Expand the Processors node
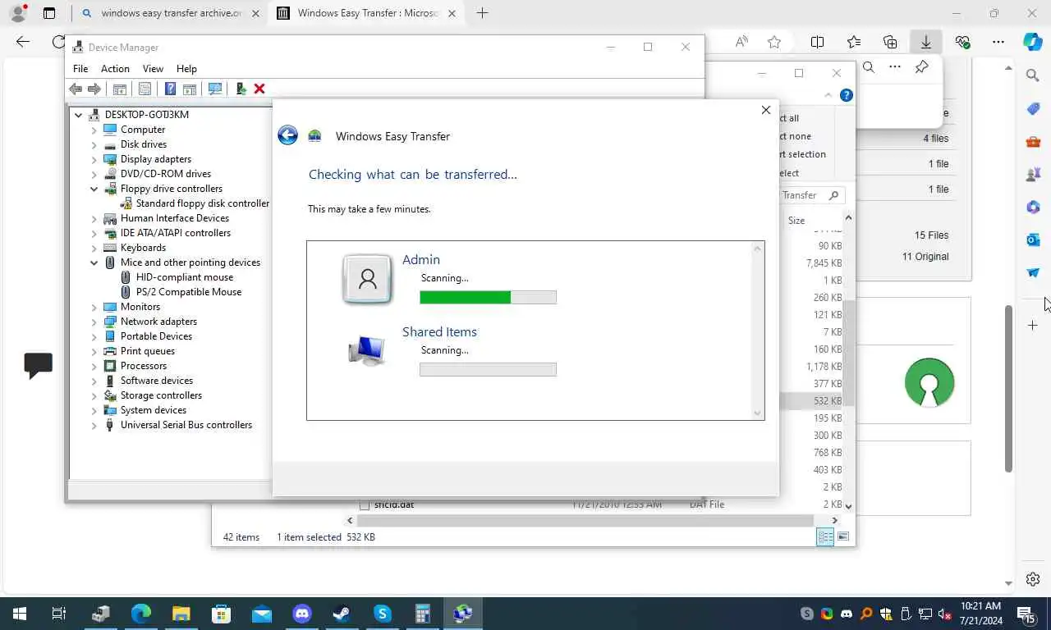Image resolution: width=1051 pixels, height=630 pixels. pyautogui.click(x=94, y=366)
